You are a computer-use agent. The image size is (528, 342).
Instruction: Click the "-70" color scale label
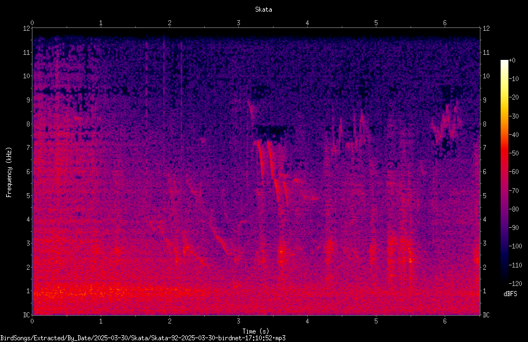(x=514, y=191)
